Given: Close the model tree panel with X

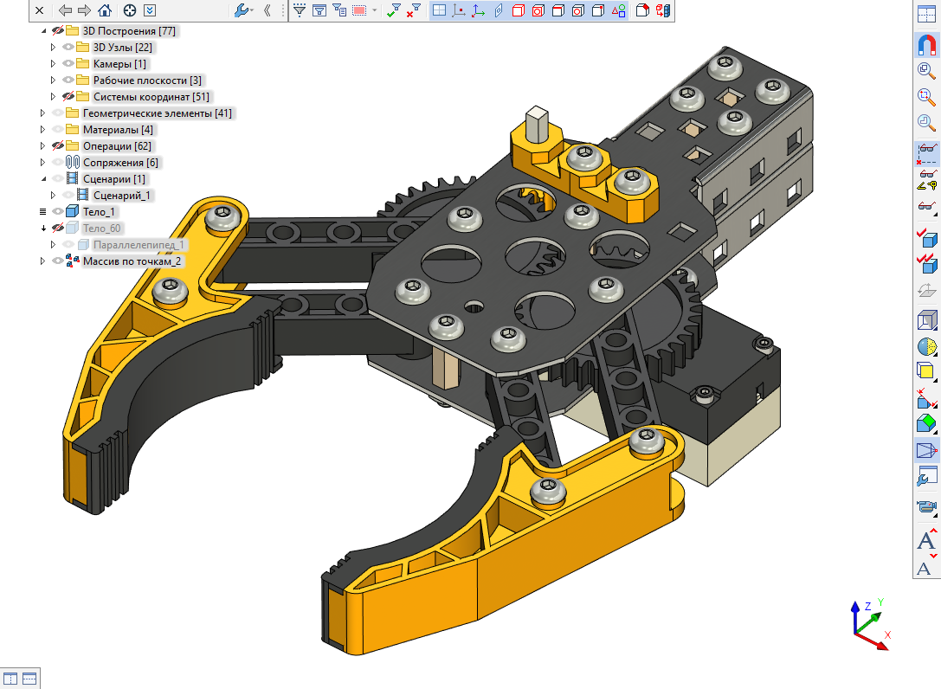Looking at the screenshot, I should [x=39, y=11].
